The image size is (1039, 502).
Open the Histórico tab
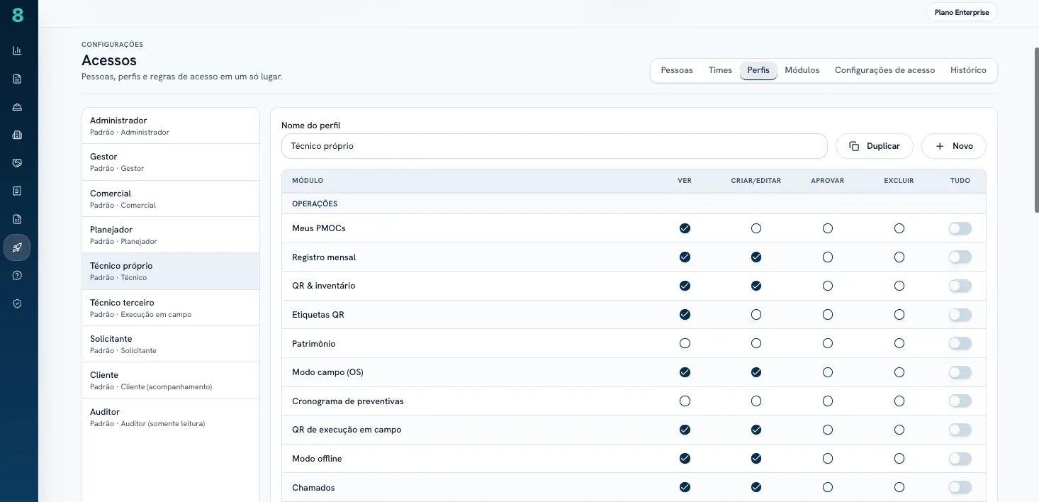click(968, 70)
